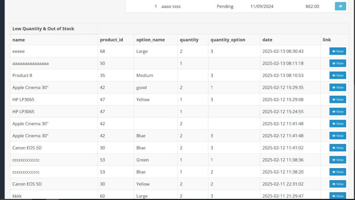Click the date column header
355x200 pixels.
click(267, 40)
